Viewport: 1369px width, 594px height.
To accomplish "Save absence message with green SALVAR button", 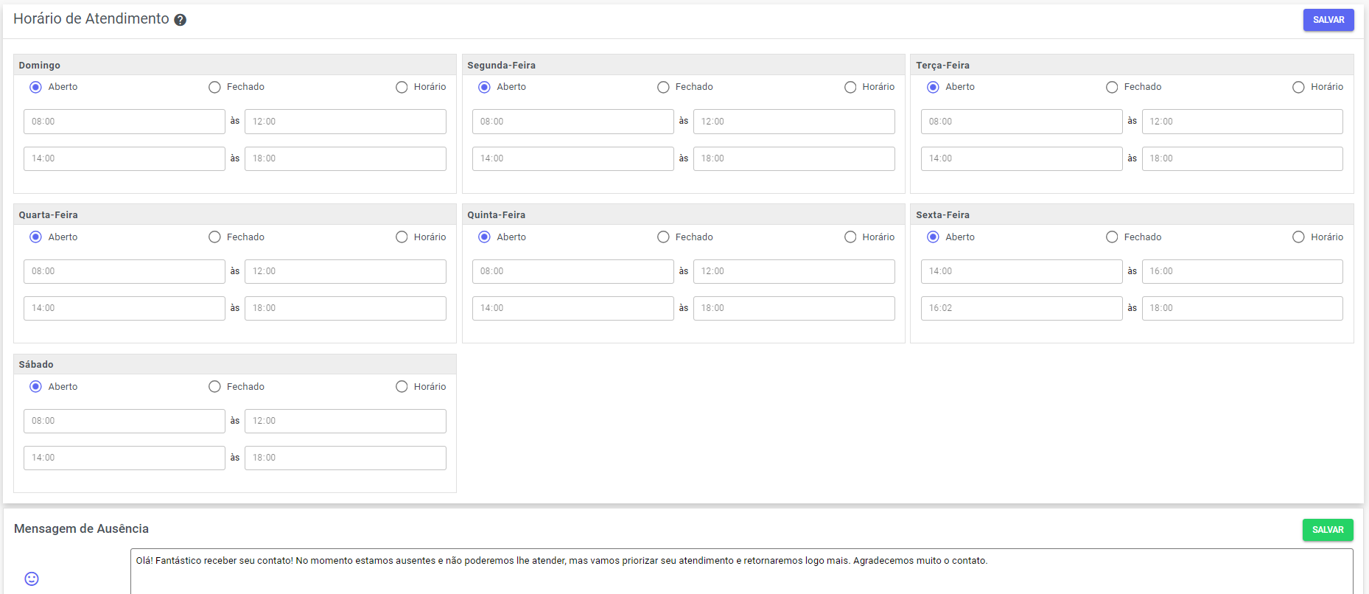I will click(x=1327, y=530).
